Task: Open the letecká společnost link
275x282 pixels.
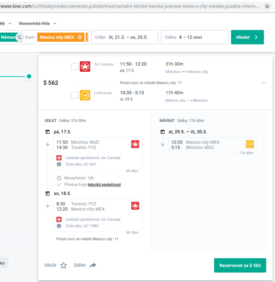Action: point(104,184)
